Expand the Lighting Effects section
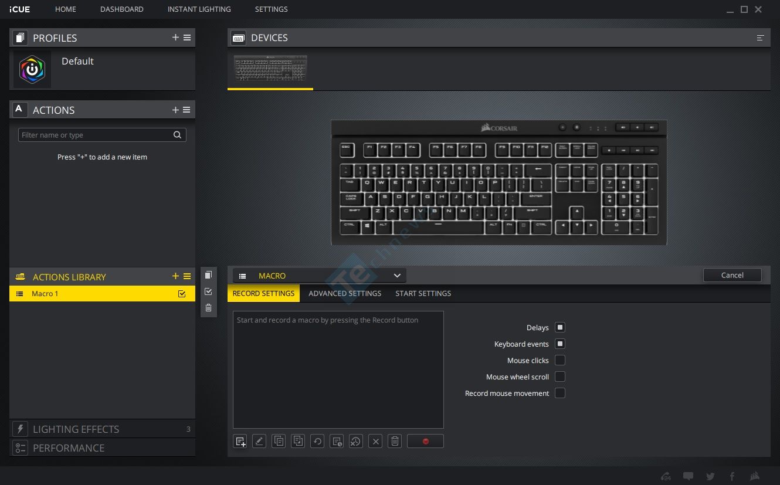The height and width of the screenshot is (485, 780). tap(102, 429)
